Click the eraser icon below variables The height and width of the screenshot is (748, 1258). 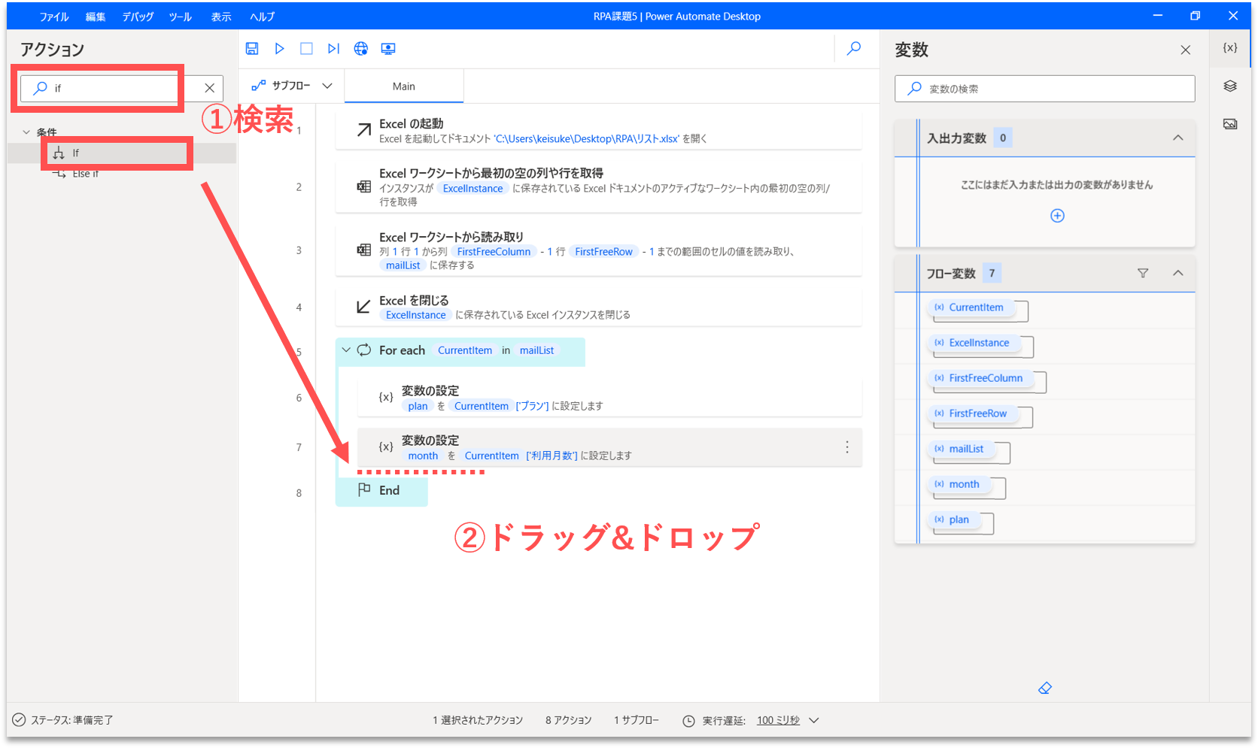coord(1045,688)
